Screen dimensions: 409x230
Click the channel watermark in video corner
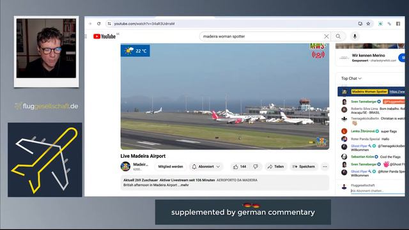coord(321,142)
